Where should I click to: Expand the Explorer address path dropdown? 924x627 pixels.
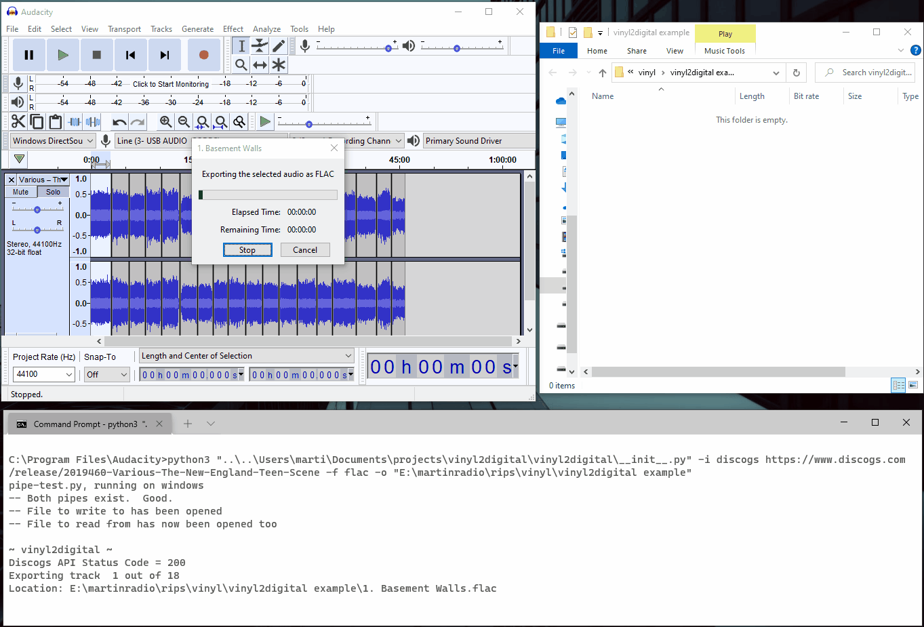coord(776,73)
